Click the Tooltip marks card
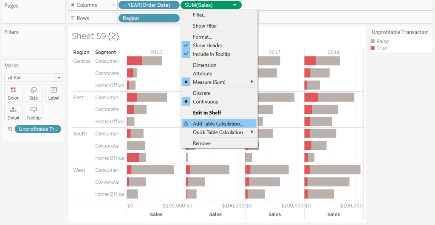Image resolution: width=435 pixels, height=225 pixels. (x=34, y=113)
